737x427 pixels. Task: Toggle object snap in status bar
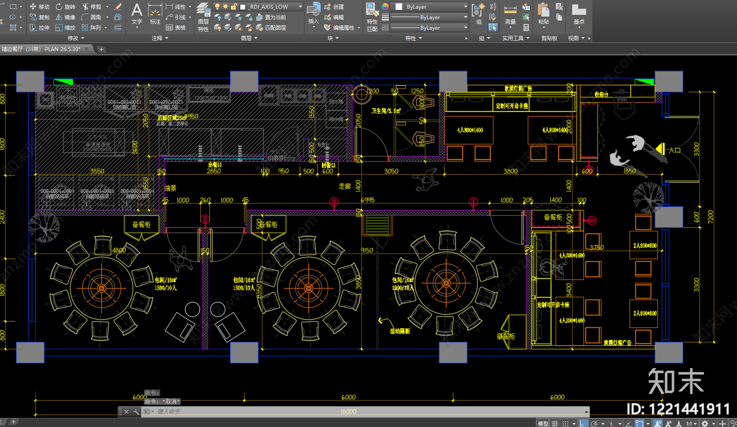640,423
